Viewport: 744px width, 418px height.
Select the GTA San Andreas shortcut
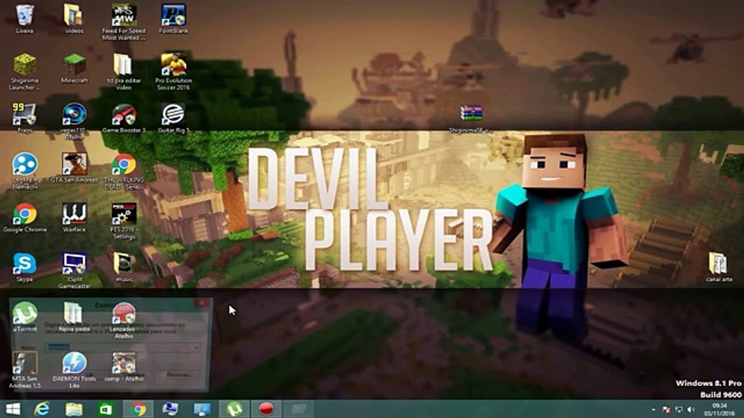tap(74, 168)
